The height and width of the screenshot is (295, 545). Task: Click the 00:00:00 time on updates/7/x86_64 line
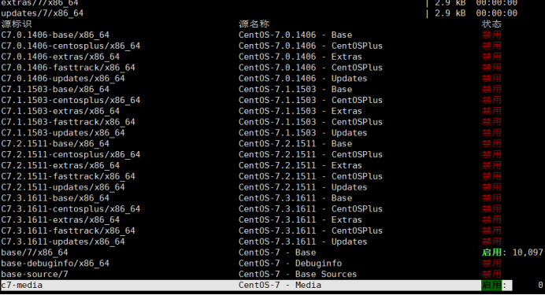(497, 13)
